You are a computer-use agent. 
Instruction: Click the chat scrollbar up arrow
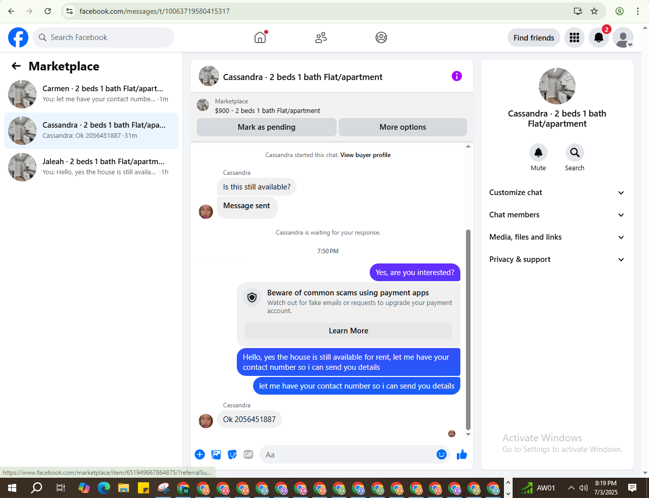coord(468,146)
